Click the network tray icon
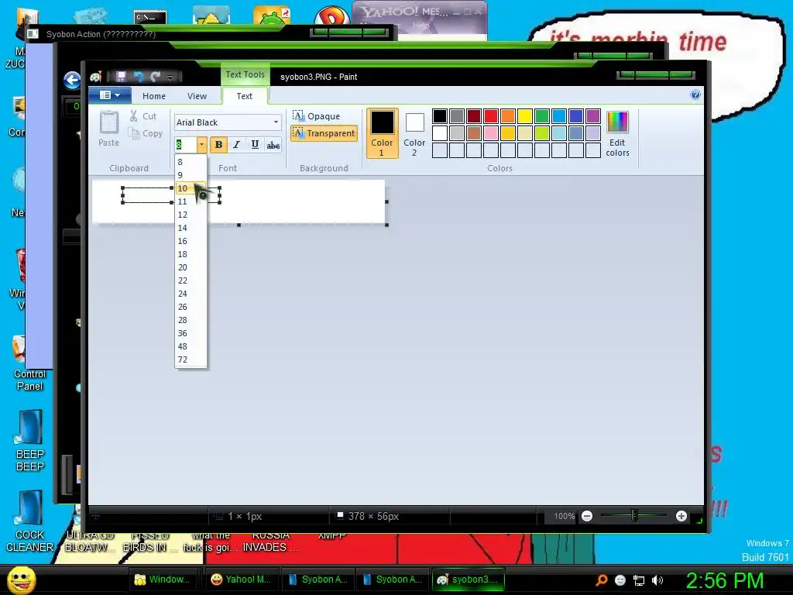This screenshot has width=793, height=595. click(639, 581)
